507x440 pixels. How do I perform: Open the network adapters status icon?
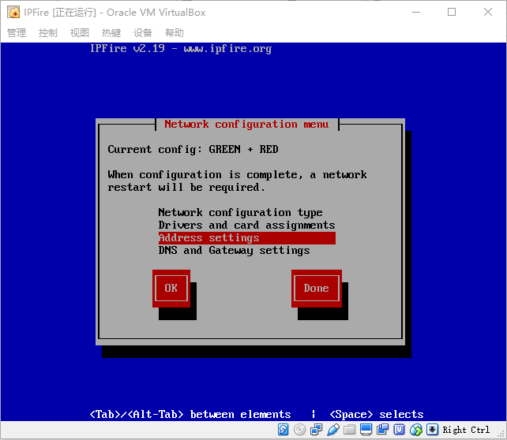pos(316,430)
